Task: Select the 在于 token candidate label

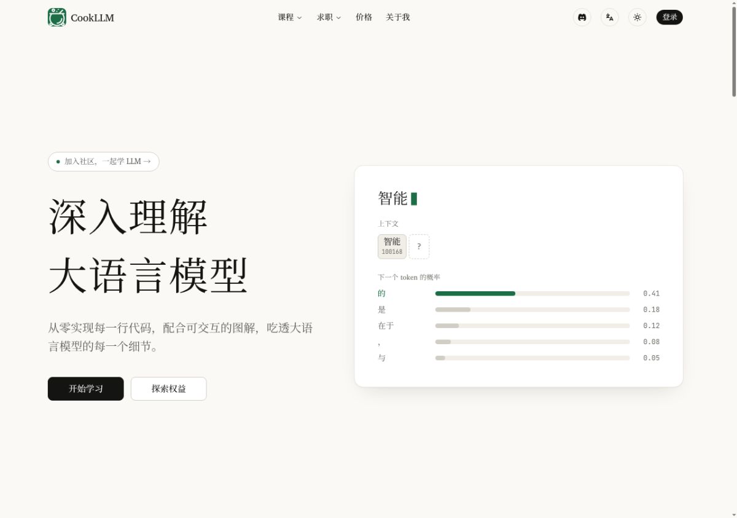Action: [386, 326]
